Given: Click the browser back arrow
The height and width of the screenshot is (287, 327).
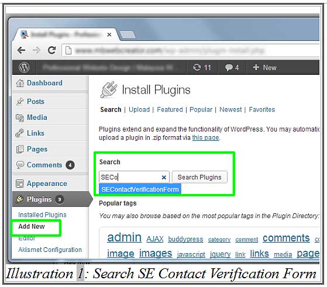Looking at the screenshot, I should point(21,50).
